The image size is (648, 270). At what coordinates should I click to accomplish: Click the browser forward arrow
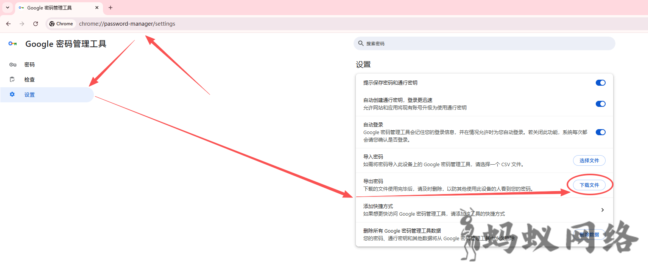coord(22,24)
